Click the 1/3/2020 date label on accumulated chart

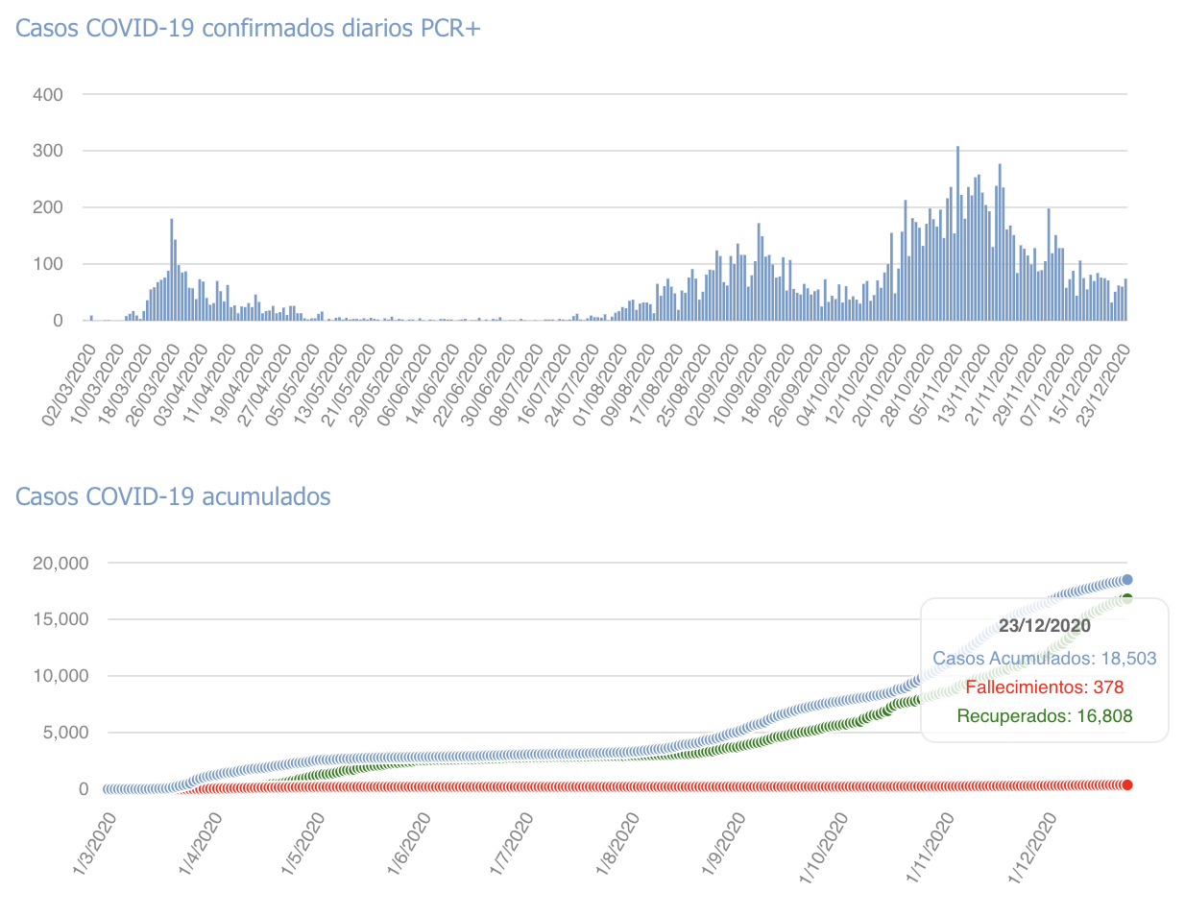pos(94,844)
